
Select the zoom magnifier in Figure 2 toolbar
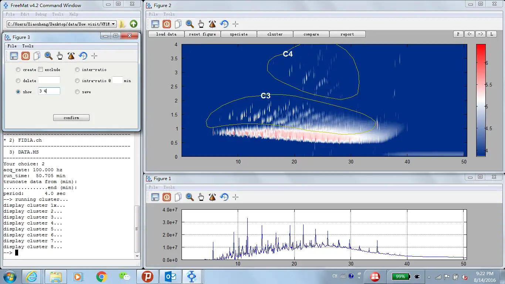pos(190,24)
